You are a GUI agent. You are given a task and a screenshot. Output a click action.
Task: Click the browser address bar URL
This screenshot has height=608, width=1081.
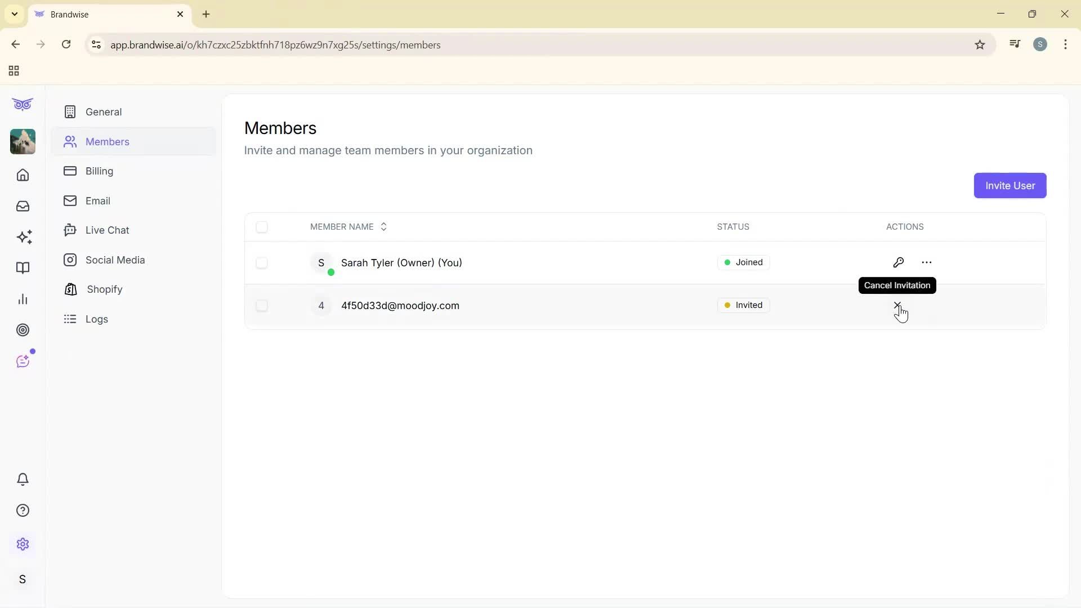click(275, 45)
